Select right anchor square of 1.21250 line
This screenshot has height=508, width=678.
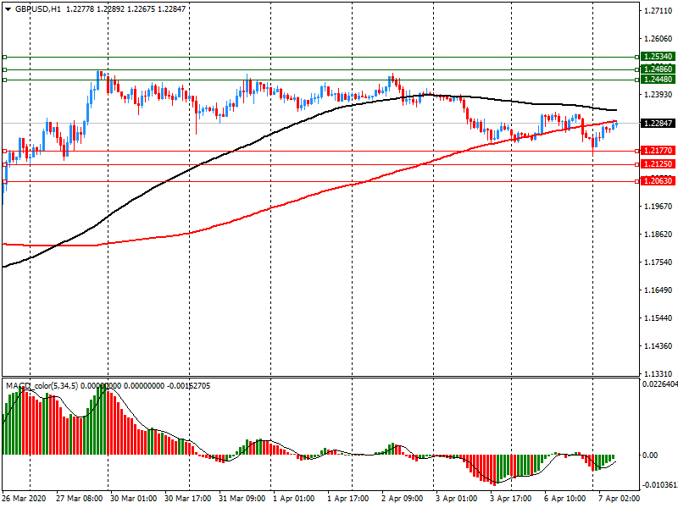point(637,164)
